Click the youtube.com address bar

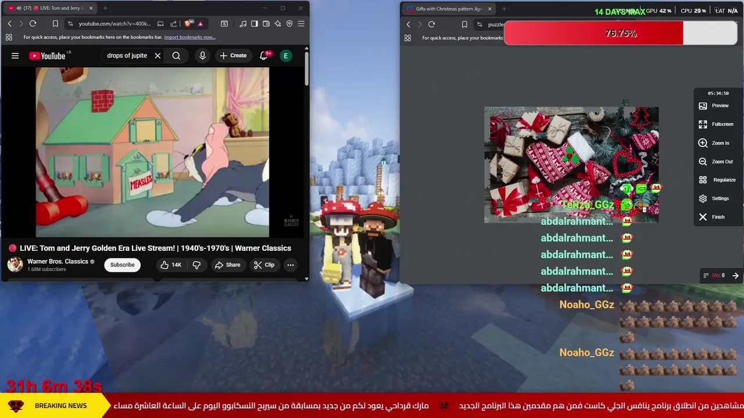pyautogui.click(x=115, y=24)
